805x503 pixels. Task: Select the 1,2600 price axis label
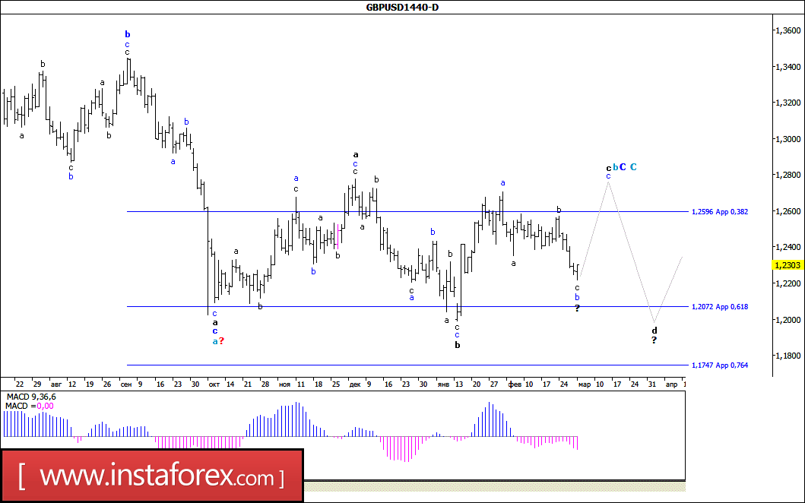(788, 211)
